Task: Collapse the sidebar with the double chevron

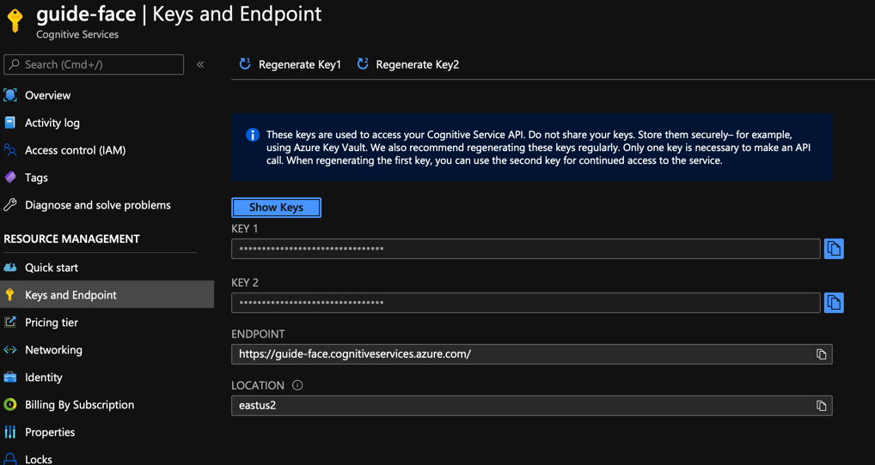Action: tap(200, 64)
